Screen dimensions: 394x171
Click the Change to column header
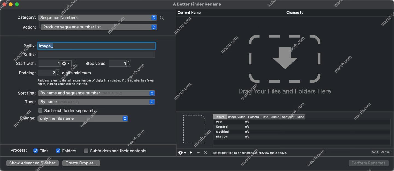[339, 13]
